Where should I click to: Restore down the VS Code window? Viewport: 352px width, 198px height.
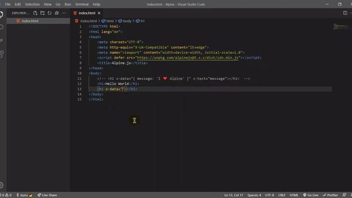pos(340,4)
